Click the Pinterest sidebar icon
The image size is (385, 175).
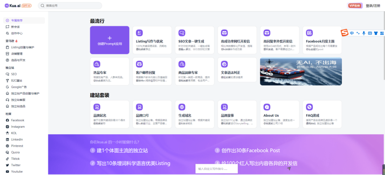click(7, 146)
